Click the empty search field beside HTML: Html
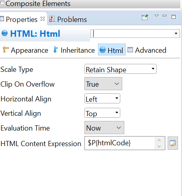The height and width of the screenshot is (196, 182). (x=132, y=34)
